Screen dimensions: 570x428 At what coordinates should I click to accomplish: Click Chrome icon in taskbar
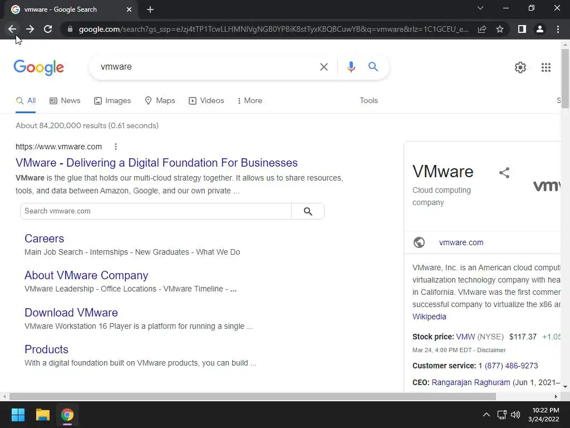[x=67, y=415]
